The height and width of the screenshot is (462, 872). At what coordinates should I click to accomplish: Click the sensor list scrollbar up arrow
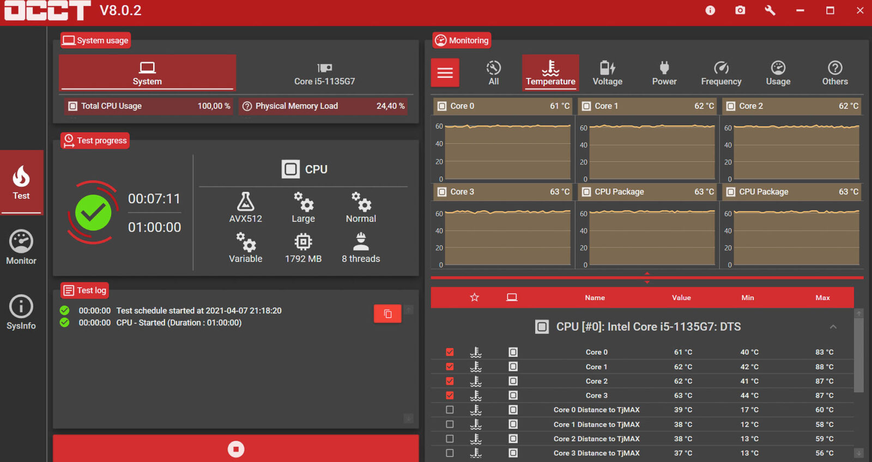coord(859,313)
